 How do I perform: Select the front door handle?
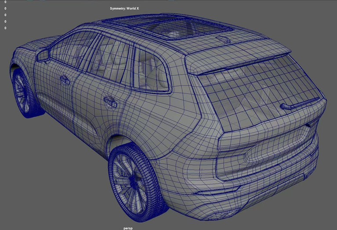[x=65, y=80]
